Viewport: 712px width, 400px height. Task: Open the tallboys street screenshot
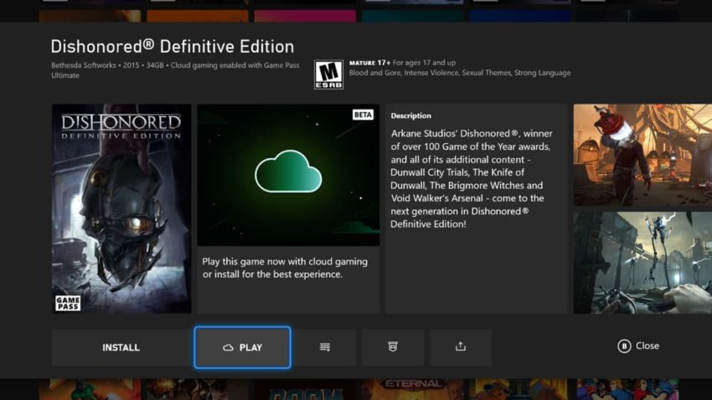coord(642,263)
